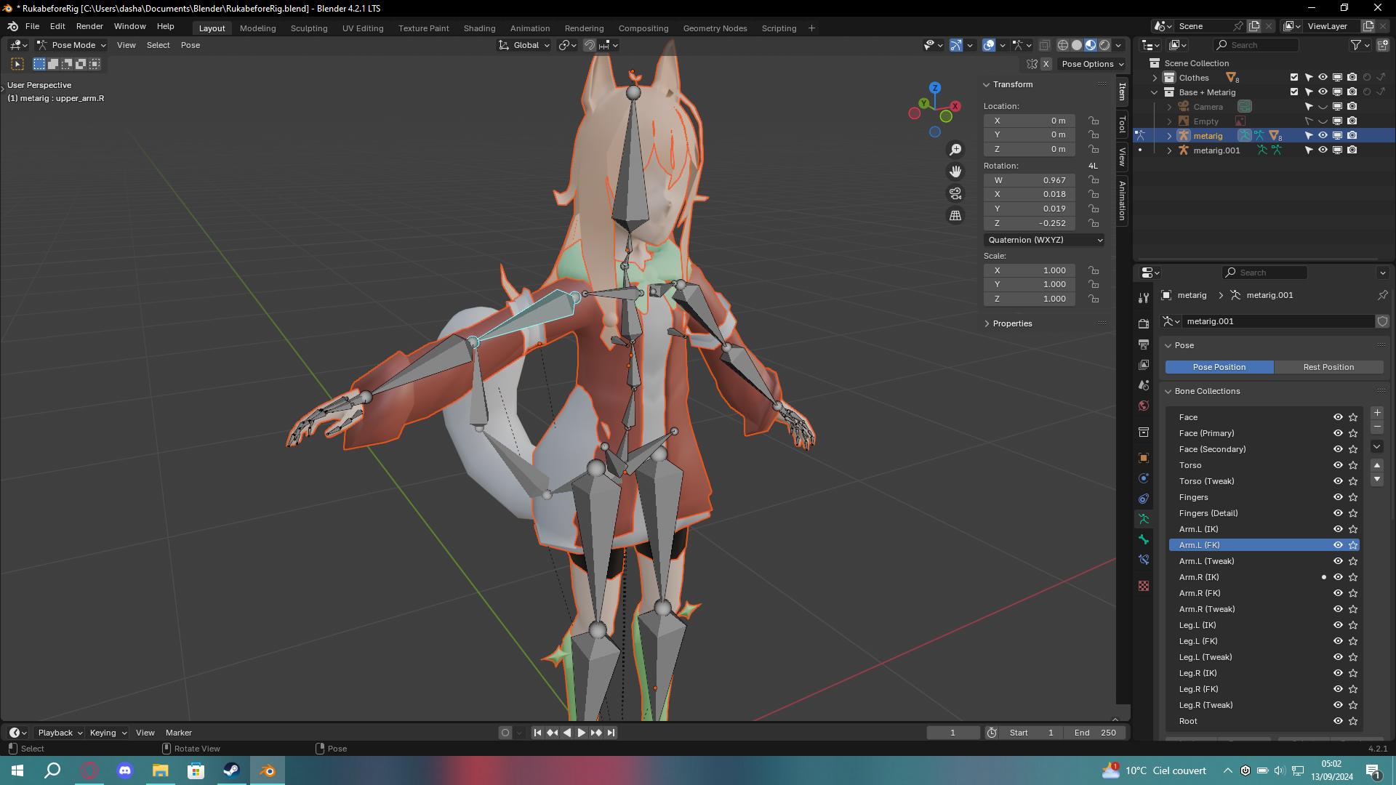The height and width of the screenshot is (785, 1396).
Task: Open the Texture properties tab
Action: 1144,586
